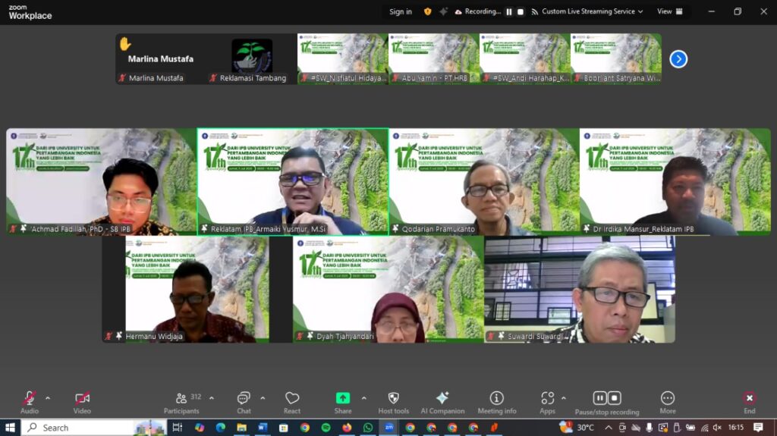The height and width of the screenshot is (436, 777).
Task: Click the Sign in link
Action: [401, 11]
